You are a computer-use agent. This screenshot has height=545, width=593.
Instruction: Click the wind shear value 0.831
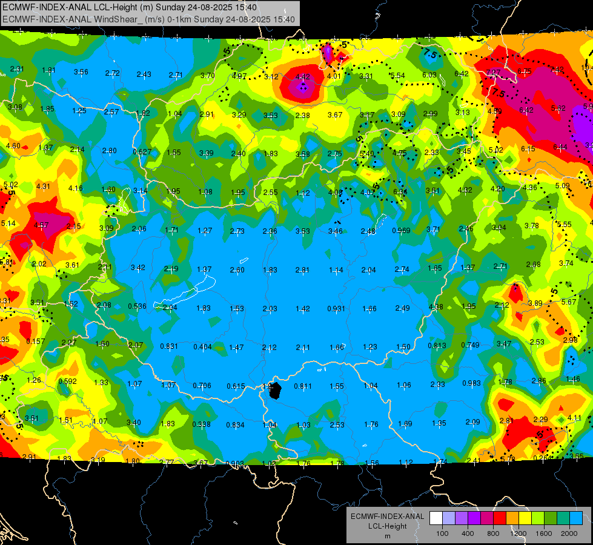click(x=169, y=346)
